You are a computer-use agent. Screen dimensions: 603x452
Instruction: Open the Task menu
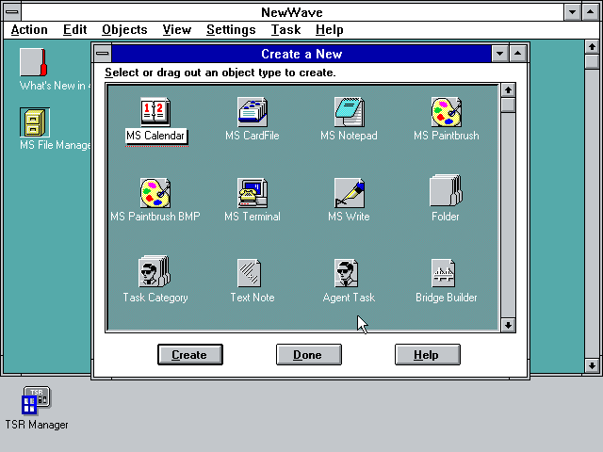click(x=285, y=29)
